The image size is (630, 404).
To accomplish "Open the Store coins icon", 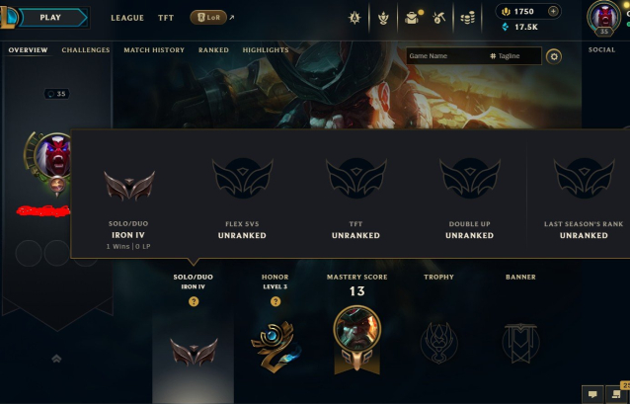I will pos(467,18).
